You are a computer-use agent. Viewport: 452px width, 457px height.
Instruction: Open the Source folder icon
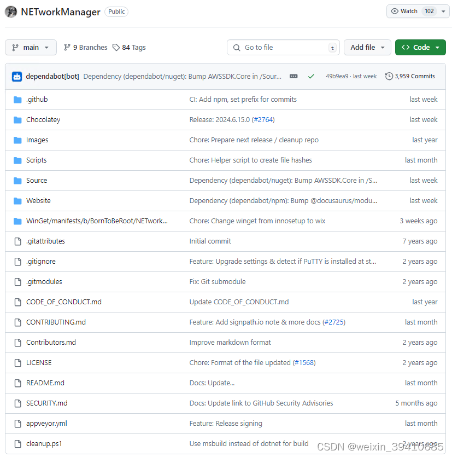(x=17, y=180)
